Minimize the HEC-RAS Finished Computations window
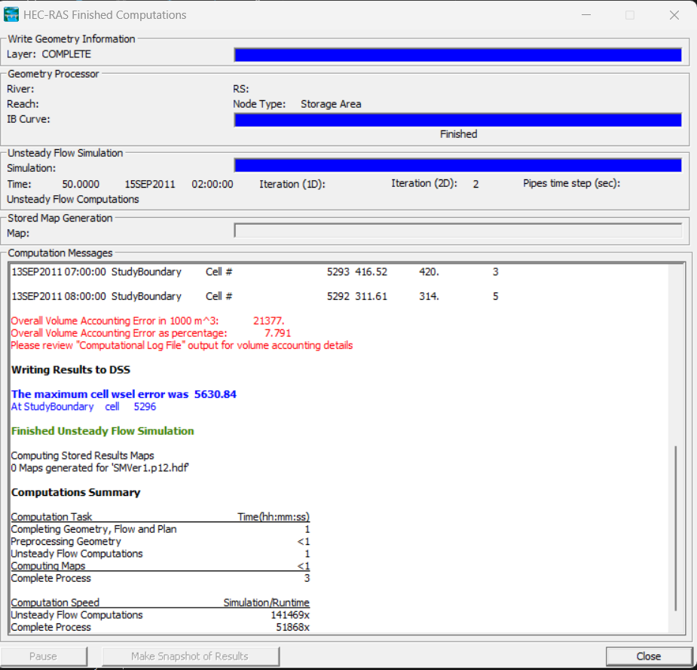 coord(588,15)
